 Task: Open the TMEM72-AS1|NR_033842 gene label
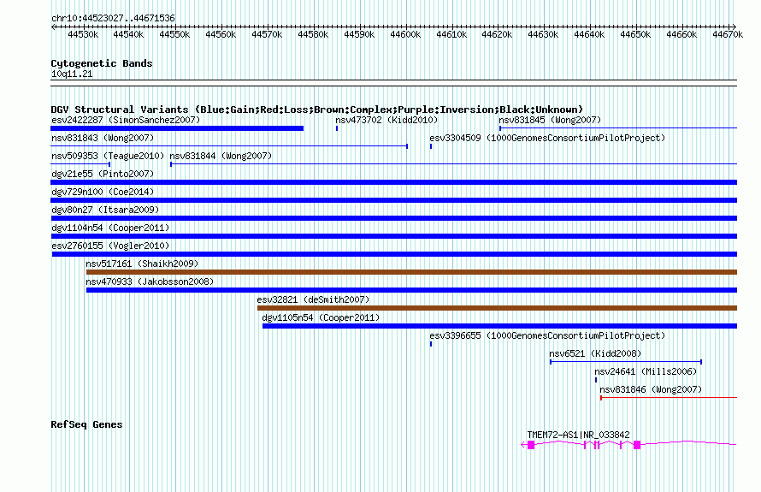point(578,435)
